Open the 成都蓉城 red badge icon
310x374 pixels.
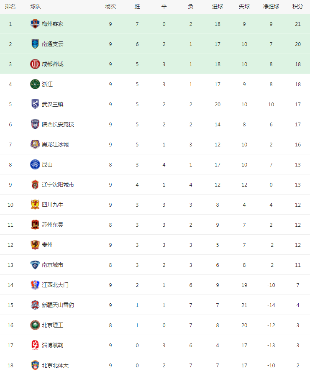(35, 64)
